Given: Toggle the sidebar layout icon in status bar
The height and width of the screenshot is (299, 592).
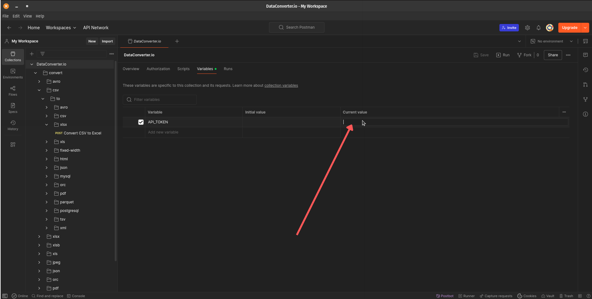Looking at the screenshot, I should (x=5, y=296).
